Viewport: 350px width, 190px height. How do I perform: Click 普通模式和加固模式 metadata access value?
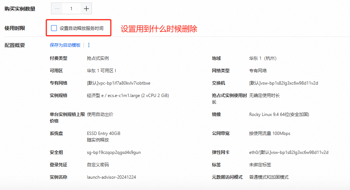point(269,177)
